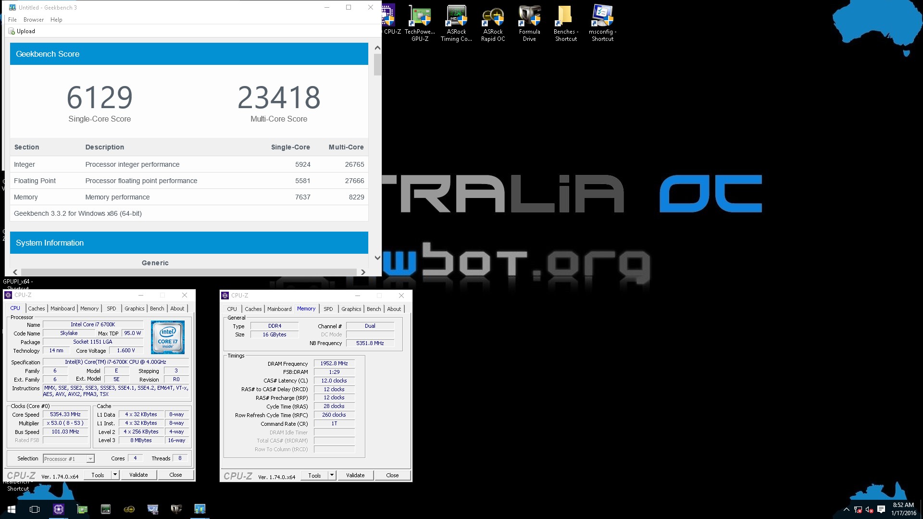Open ASRock Timing Configurator shortcut
923x519 pixels.
pos(456,24)
